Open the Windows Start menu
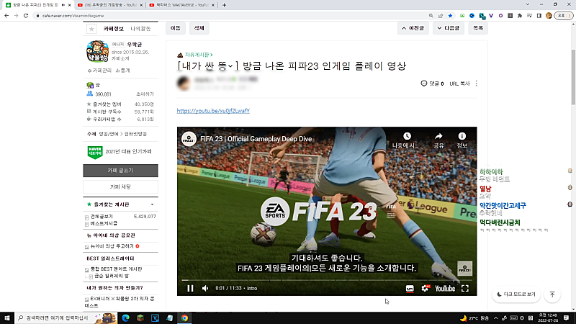The height and width of the screenshot is (324, 576). click(x=7, y=318)
